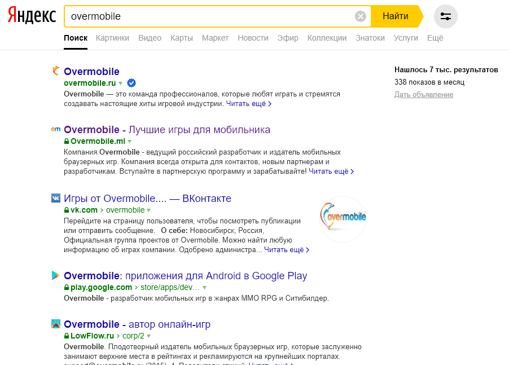Click the VK favicon beside ВКонтакте result
The image size is (509, 365).
pyautogui.click(x=56, y=198)
